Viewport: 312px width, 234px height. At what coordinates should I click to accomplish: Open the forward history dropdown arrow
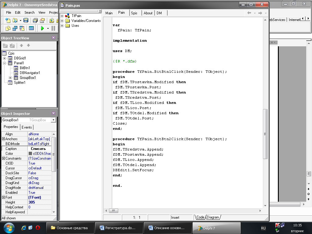[266, 13]
